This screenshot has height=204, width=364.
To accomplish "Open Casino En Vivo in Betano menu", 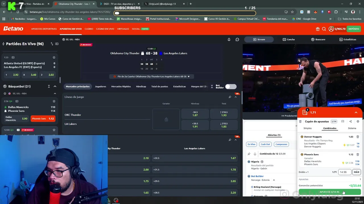I will [x=105, y=29].
